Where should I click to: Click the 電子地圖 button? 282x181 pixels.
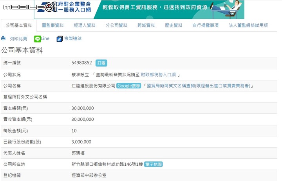pos(154,164)
